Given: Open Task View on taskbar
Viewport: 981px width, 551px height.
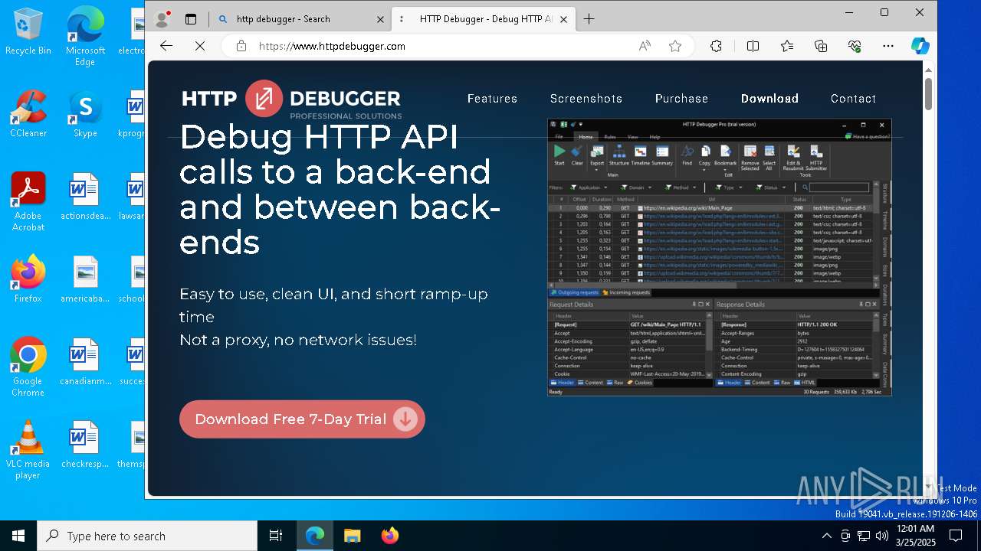Looking at the screenshot, I should [x=276, y=536].
